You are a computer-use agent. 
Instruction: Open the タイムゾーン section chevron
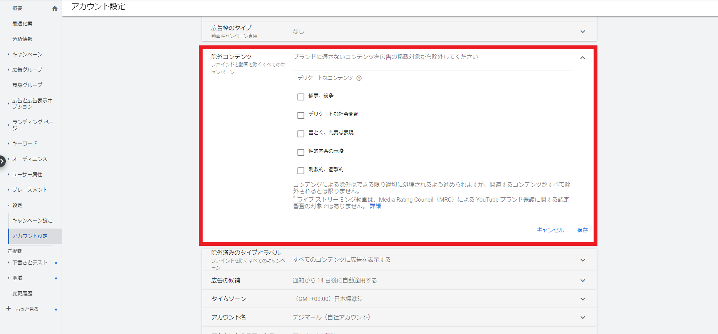point(583,299)
